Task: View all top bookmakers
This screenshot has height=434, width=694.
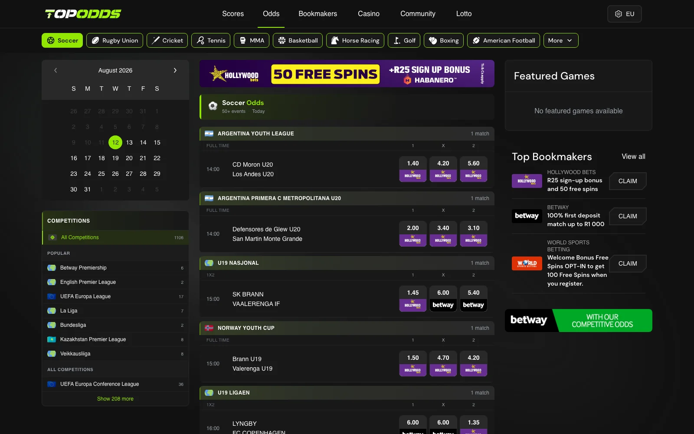Action: pyautogui.click(x=633, y=157)
